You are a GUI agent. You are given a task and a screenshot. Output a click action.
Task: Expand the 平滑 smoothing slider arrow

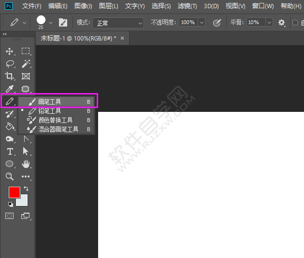point(270,23)
